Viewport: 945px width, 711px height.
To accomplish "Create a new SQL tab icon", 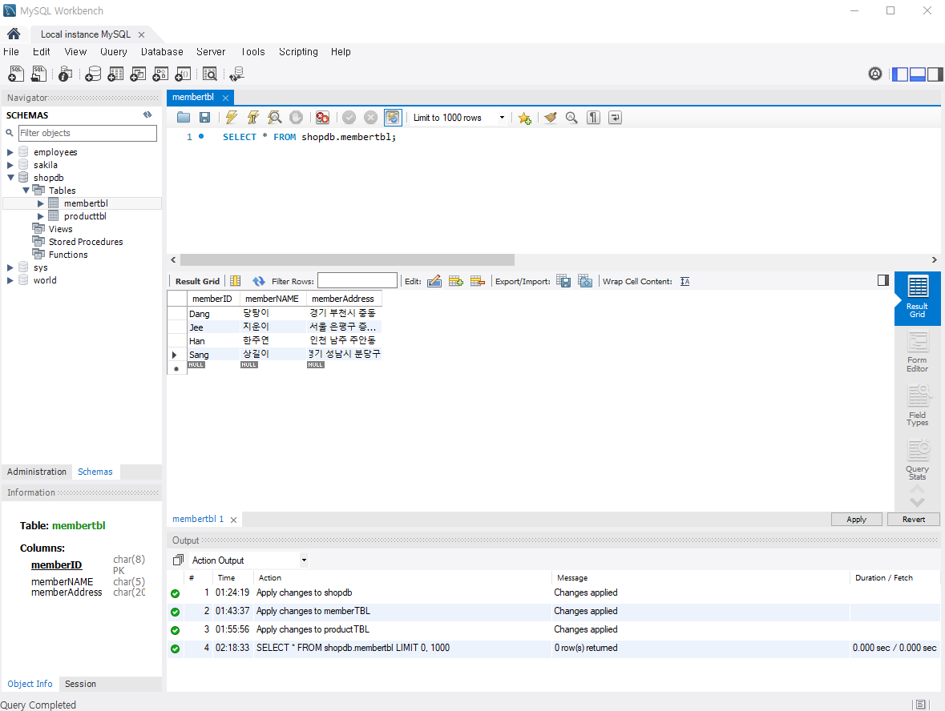I will pyautogui.click(x=16, y=74).
